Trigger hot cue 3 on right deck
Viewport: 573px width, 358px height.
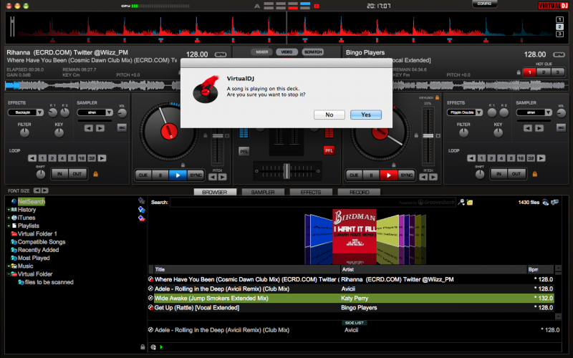557,72
